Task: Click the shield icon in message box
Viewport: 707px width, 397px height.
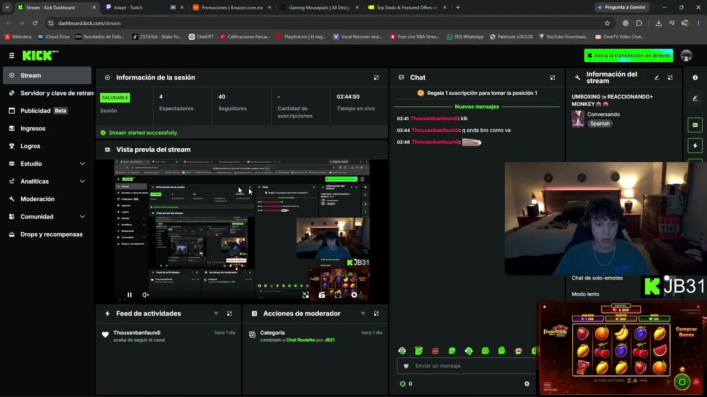Action: pos(406,366)
